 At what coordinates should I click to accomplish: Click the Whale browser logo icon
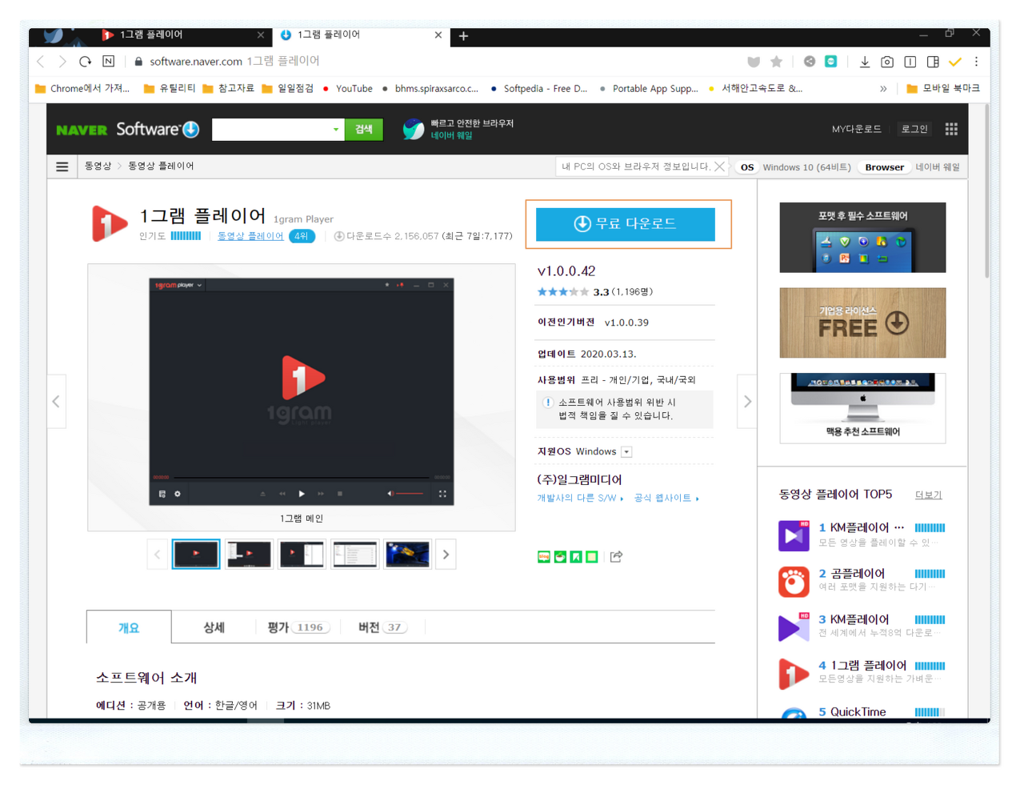414,129
